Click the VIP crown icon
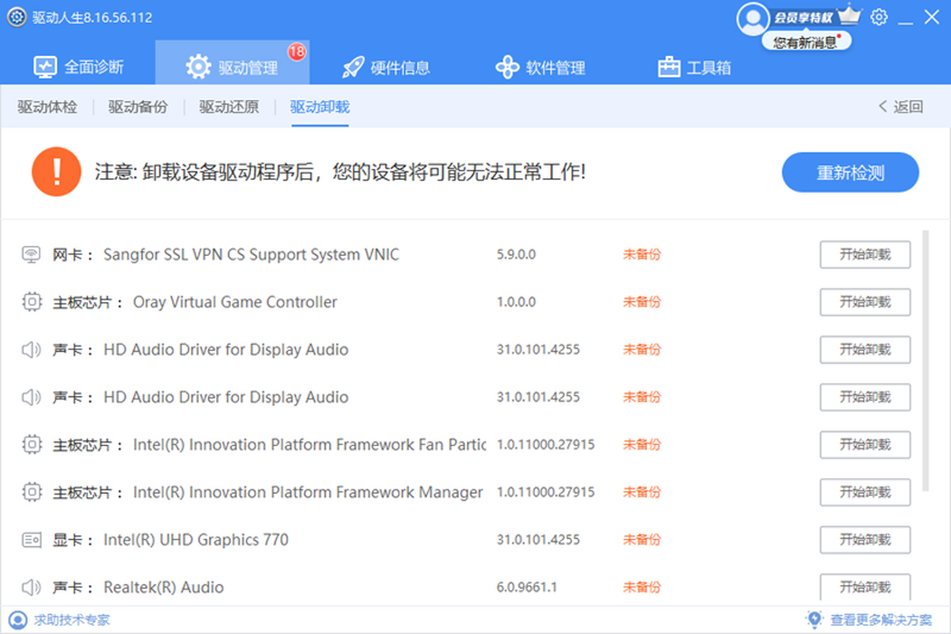Screen dimensions: 951x634 [x=849, y=15]
